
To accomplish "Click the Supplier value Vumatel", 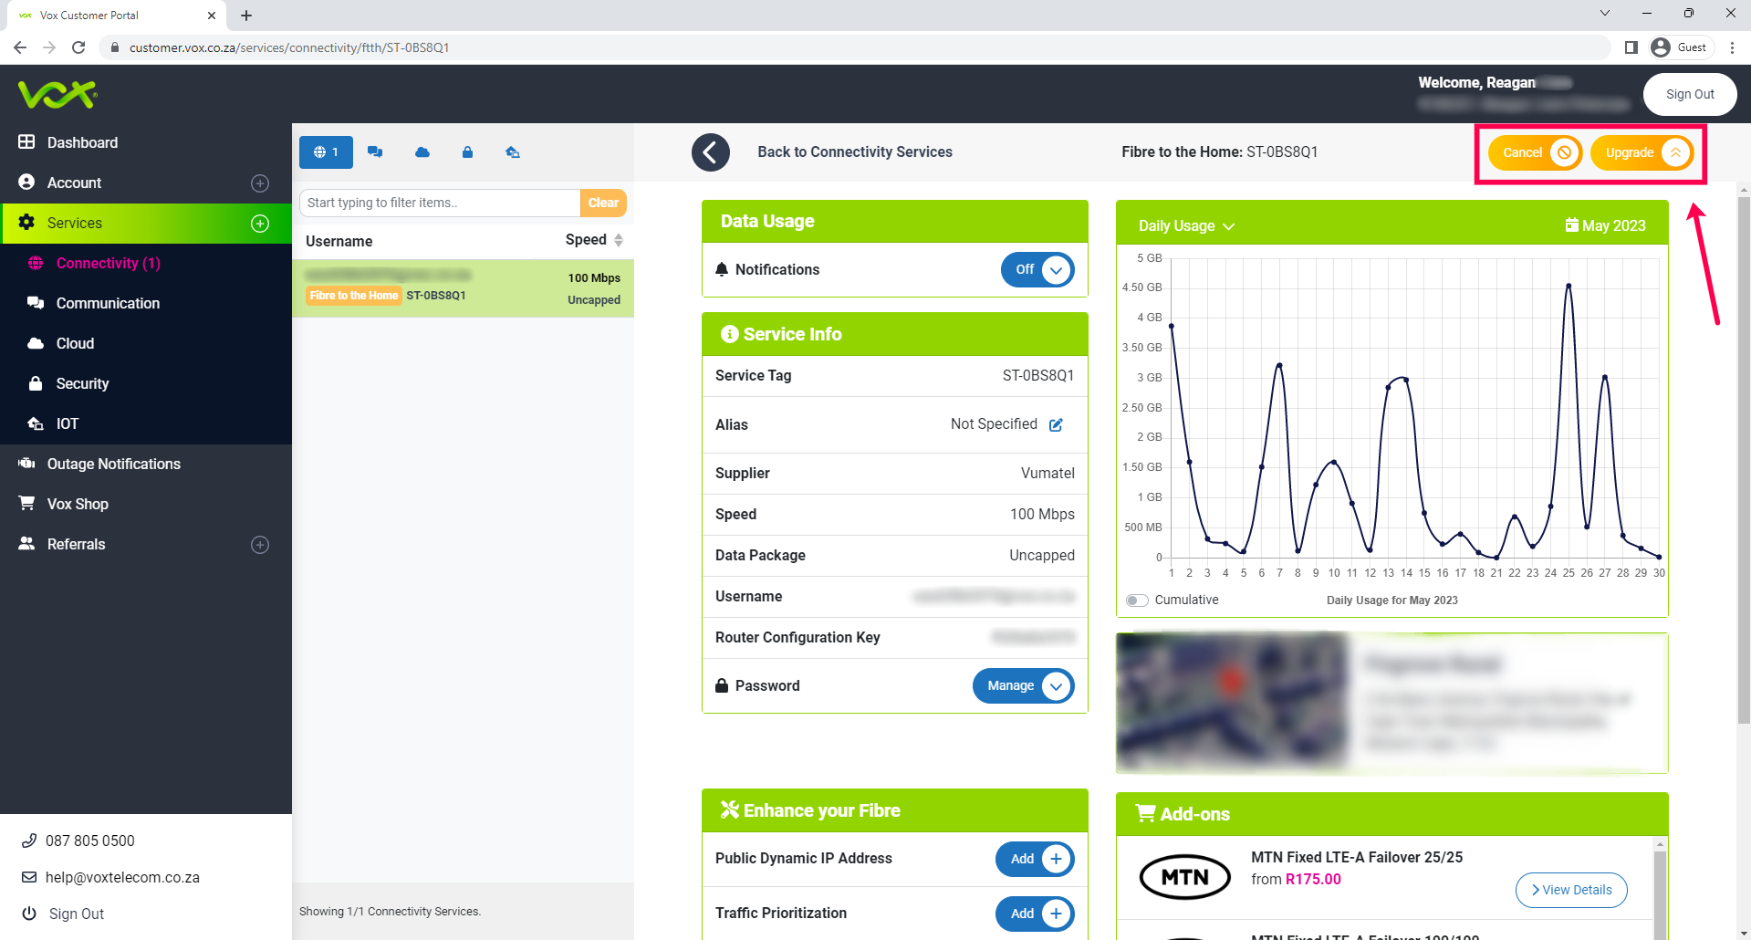I will (1047, 473).
